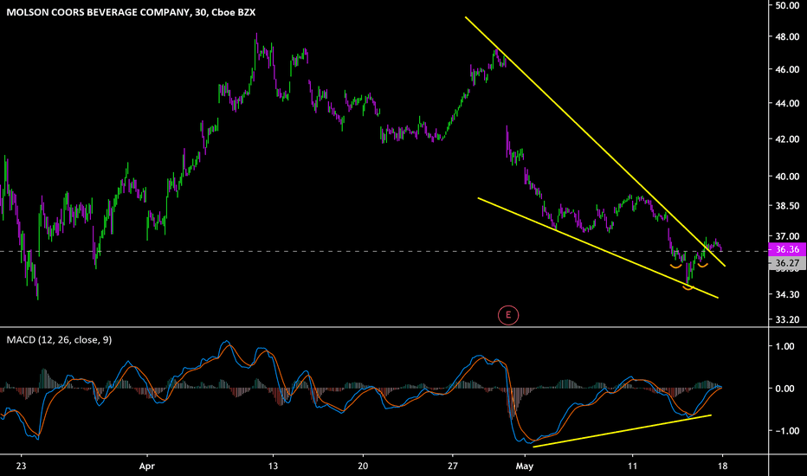Click the 34.30 price axis value
The width and height of the screenshot is (807, 476).
click(787, 295)
